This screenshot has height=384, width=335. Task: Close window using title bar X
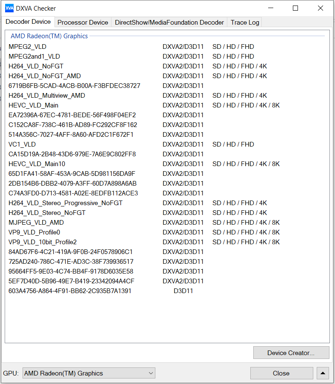pyautogui.click(x=321, y=8)
